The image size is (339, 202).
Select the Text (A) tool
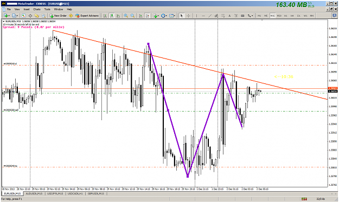(x=229, y=16)
